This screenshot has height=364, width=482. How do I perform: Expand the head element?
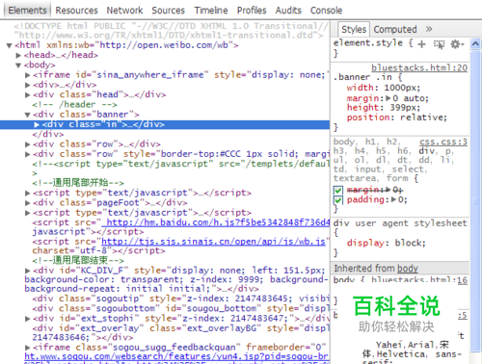tap(18, 55)
